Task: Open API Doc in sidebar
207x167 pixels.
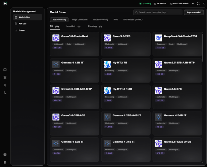Action: (x=28, y=24)
